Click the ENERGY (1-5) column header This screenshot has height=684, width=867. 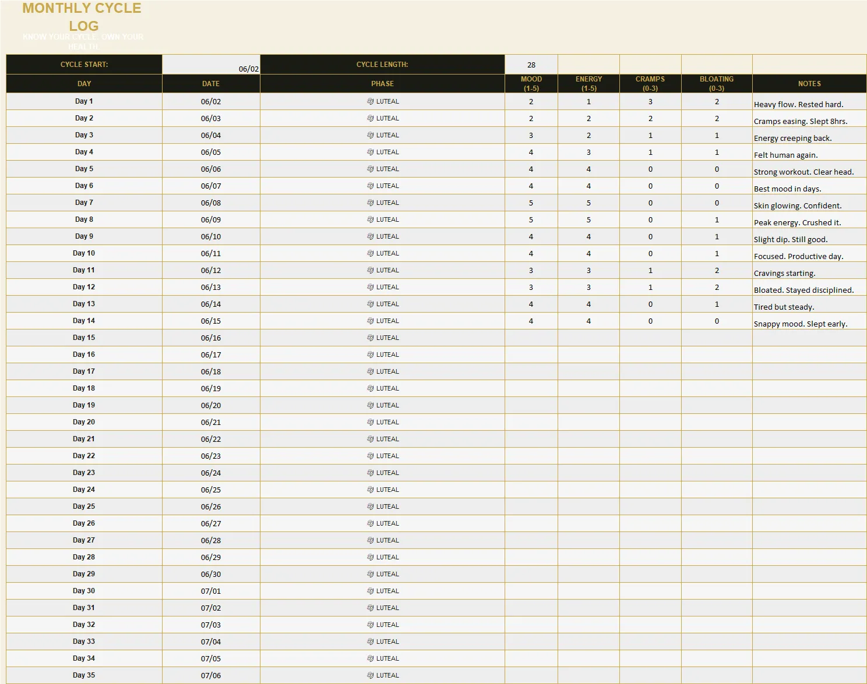(588, 84)
